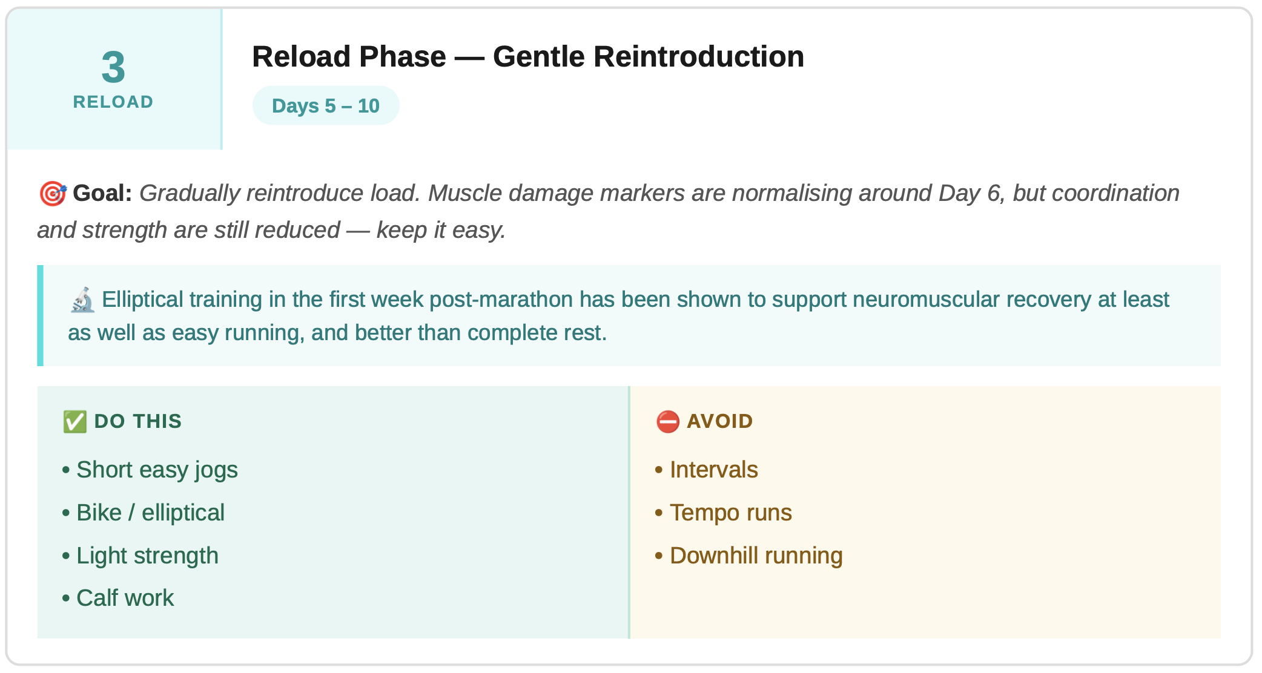Screen dimensions: 1262x673
Task: Click the red no-entry icon by AVOID
Action: (x=668, y=422)
